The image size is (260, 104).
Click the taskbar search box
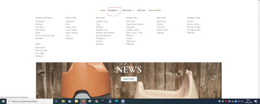click(30, 101)
